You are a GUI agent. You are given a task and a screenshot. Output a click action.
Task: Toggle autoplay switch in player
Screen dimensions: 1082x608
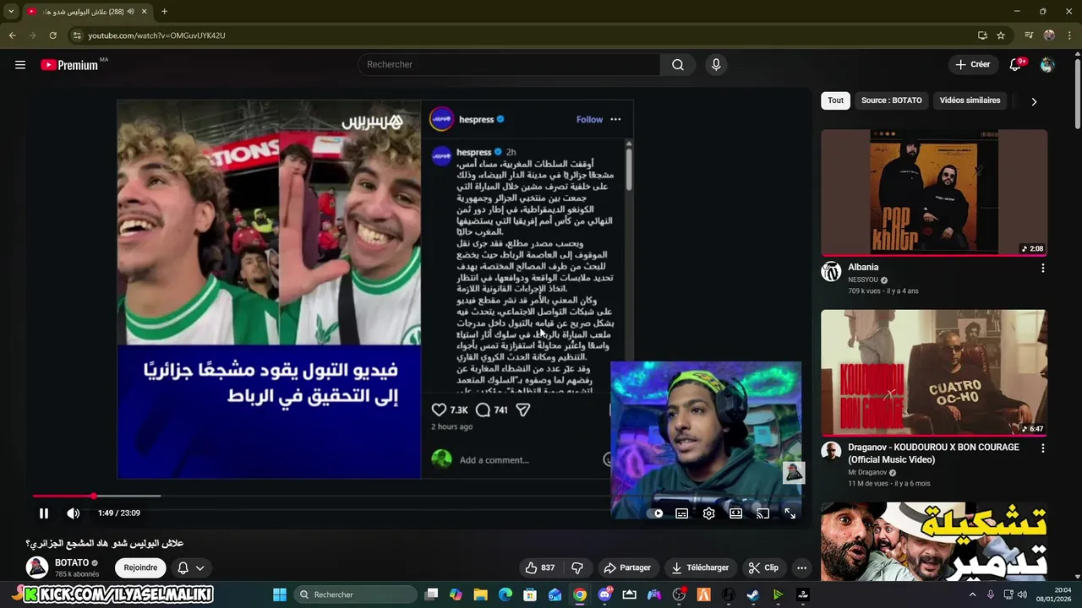click(x=656, y=513)
